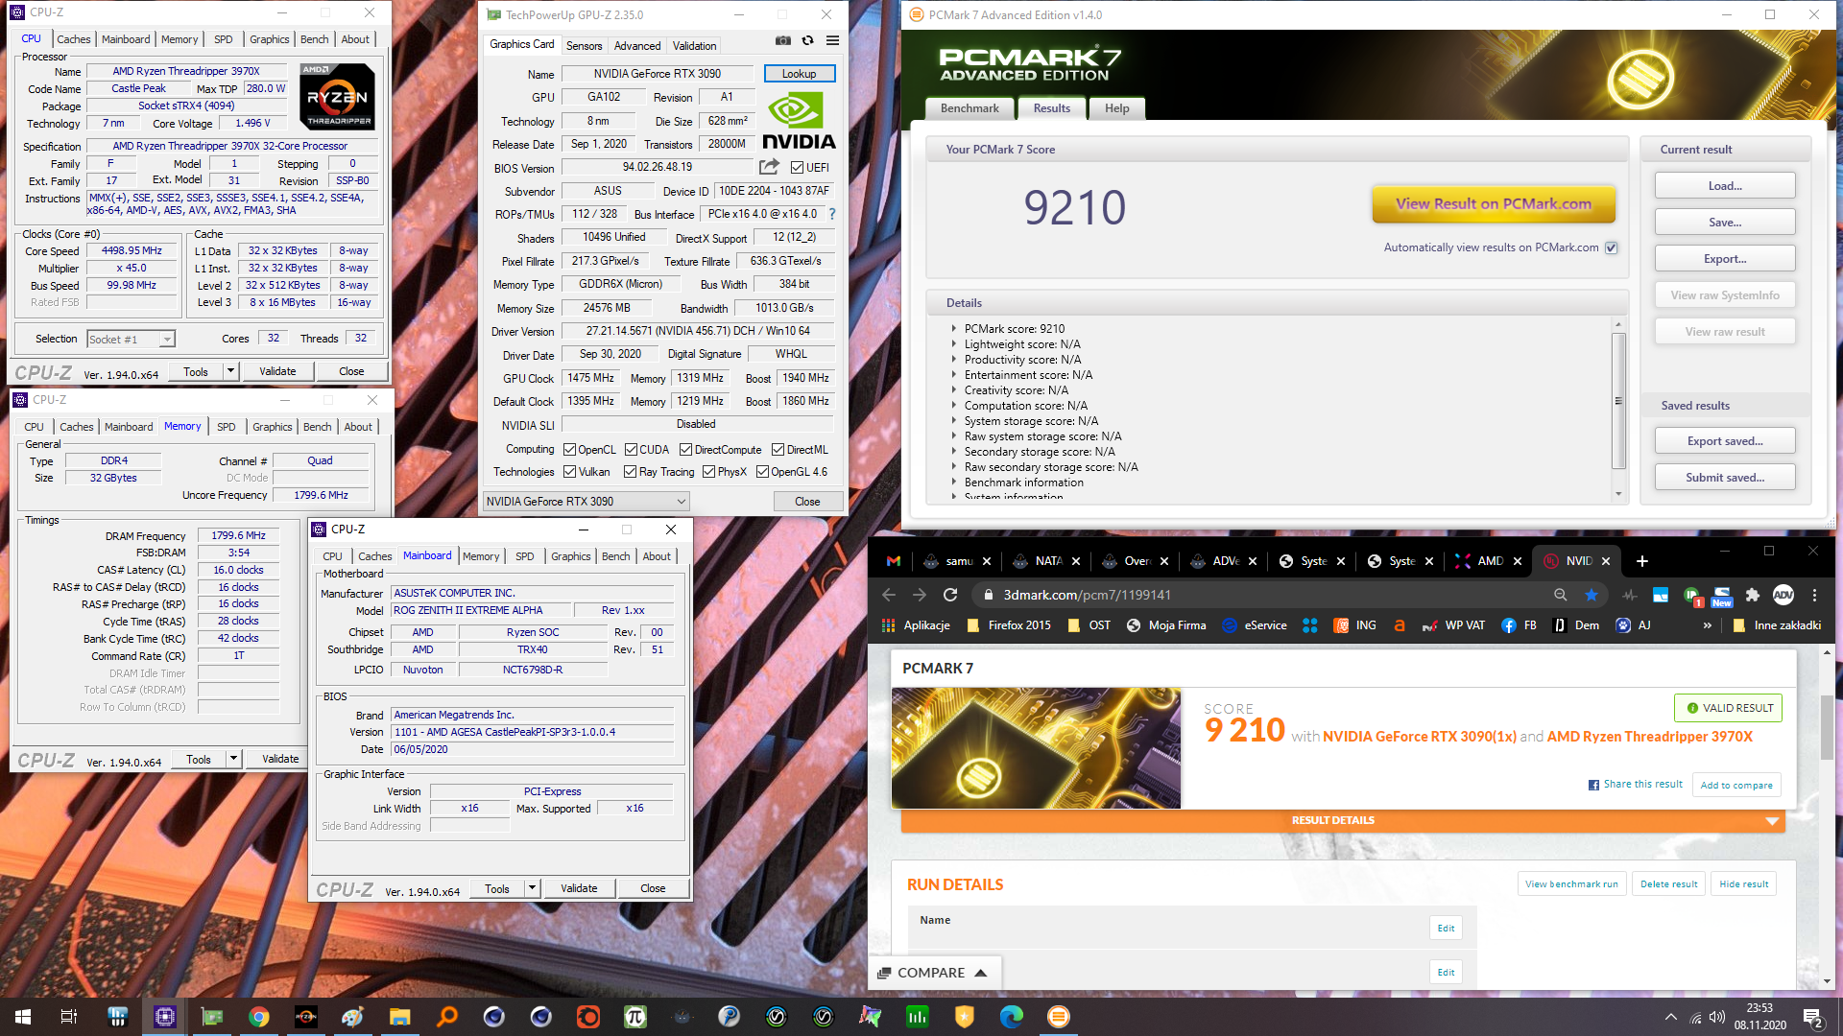The width and height of the screenshot is (1843, 1036).
Task: Toggle the UEFI checkbox in GPU-Z
Action: point(797,168)
